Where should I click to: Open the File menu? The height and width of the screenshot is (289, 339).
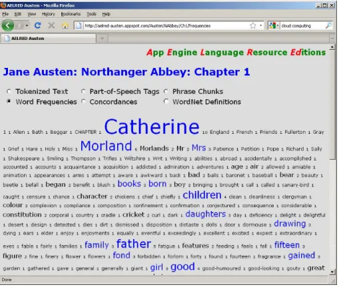(5, 14)
